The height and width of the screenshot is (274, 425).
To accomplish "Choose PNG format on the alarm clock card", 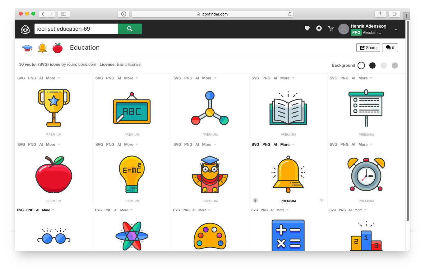I will 344,145.
